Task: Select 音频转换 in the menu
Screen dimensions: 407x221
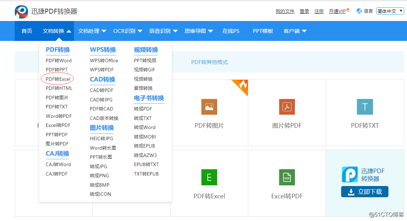Action: pyautogui.click(x=143, y=88)
